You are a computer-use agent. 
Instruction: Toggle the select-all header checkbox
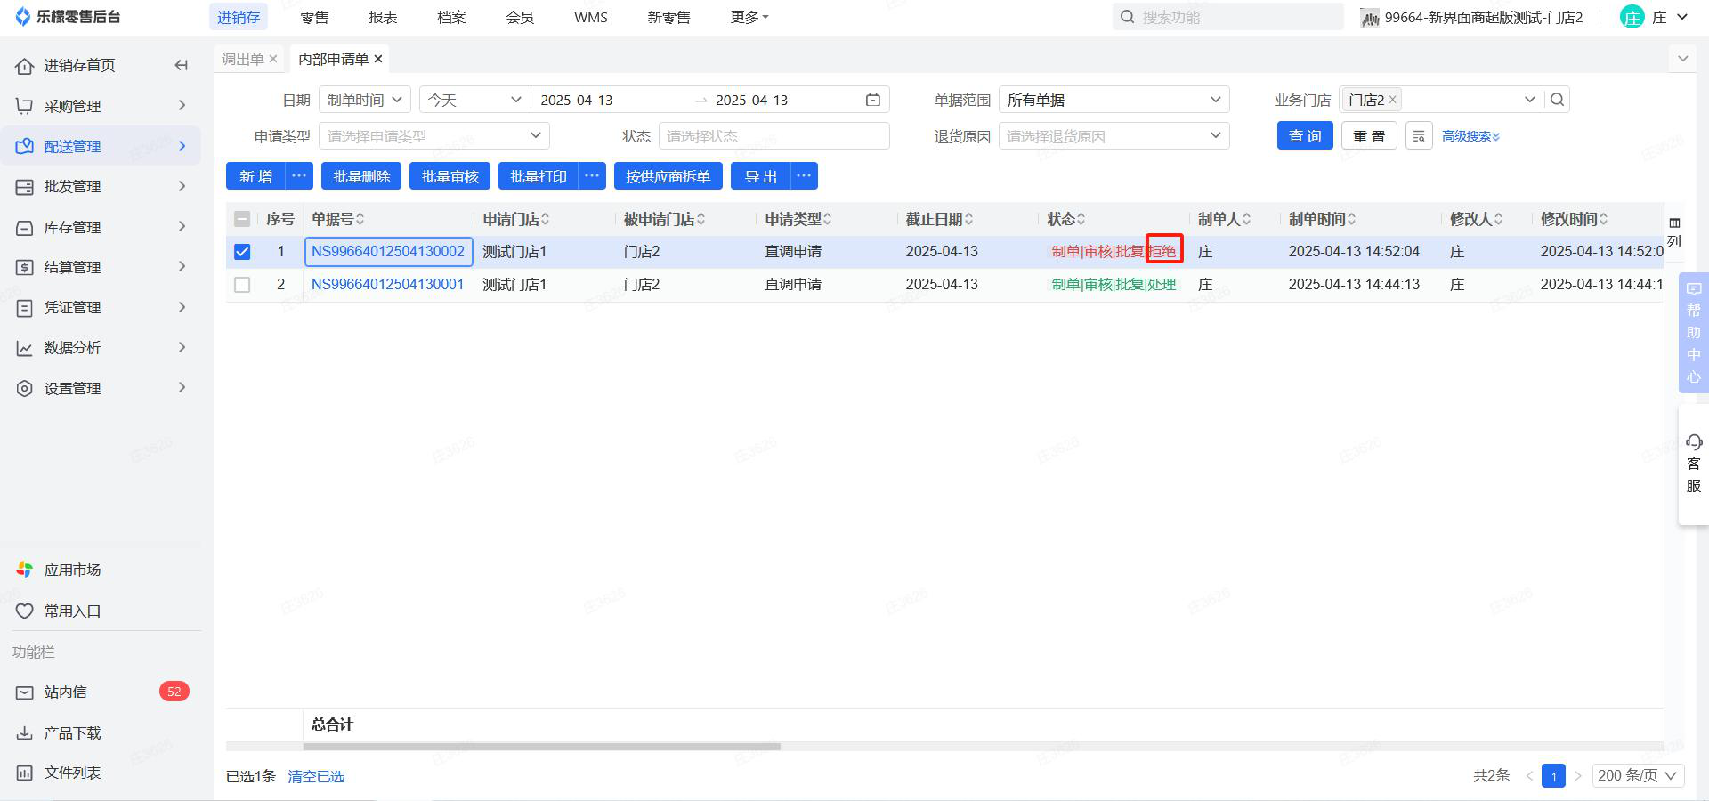click(x=242, y=219)
